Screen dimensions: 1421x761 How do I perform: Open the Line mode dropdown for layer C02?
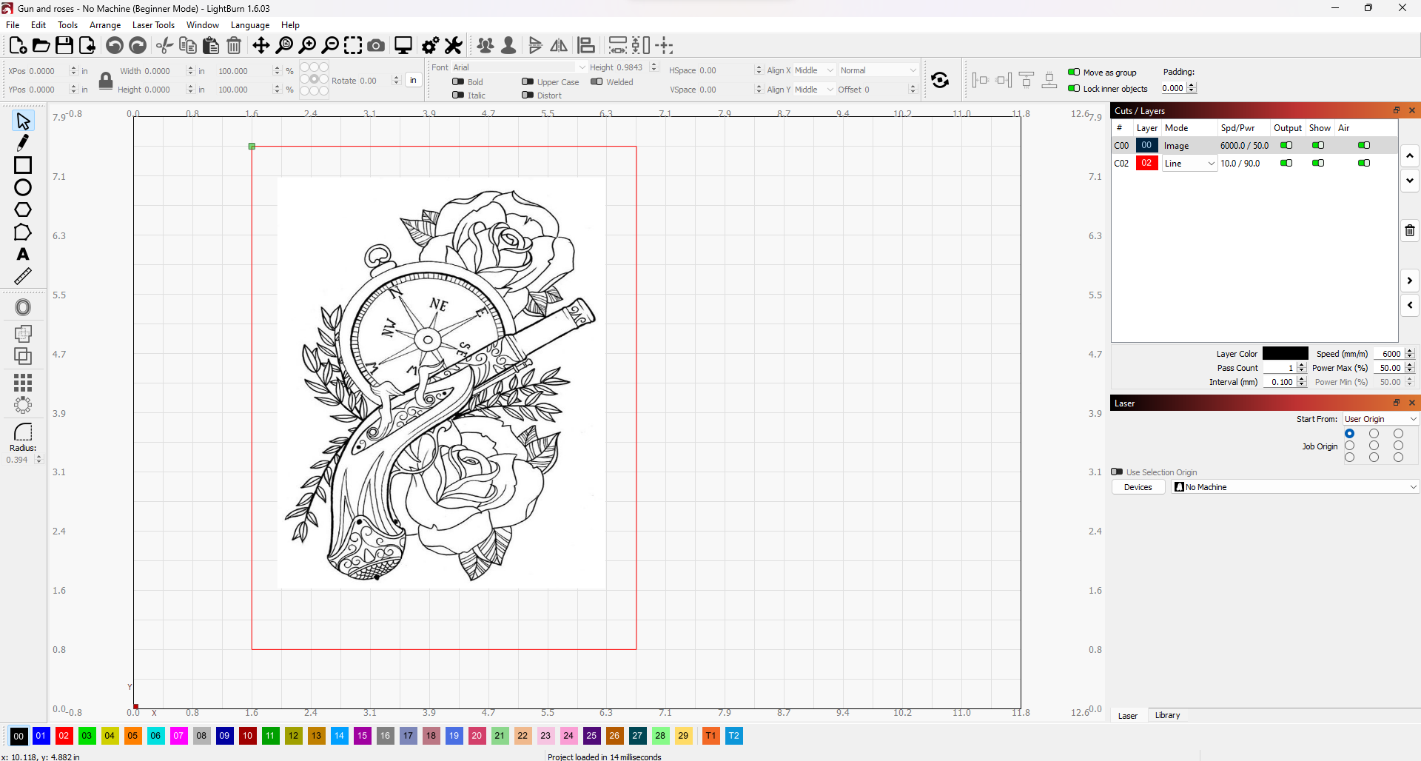1189,164
